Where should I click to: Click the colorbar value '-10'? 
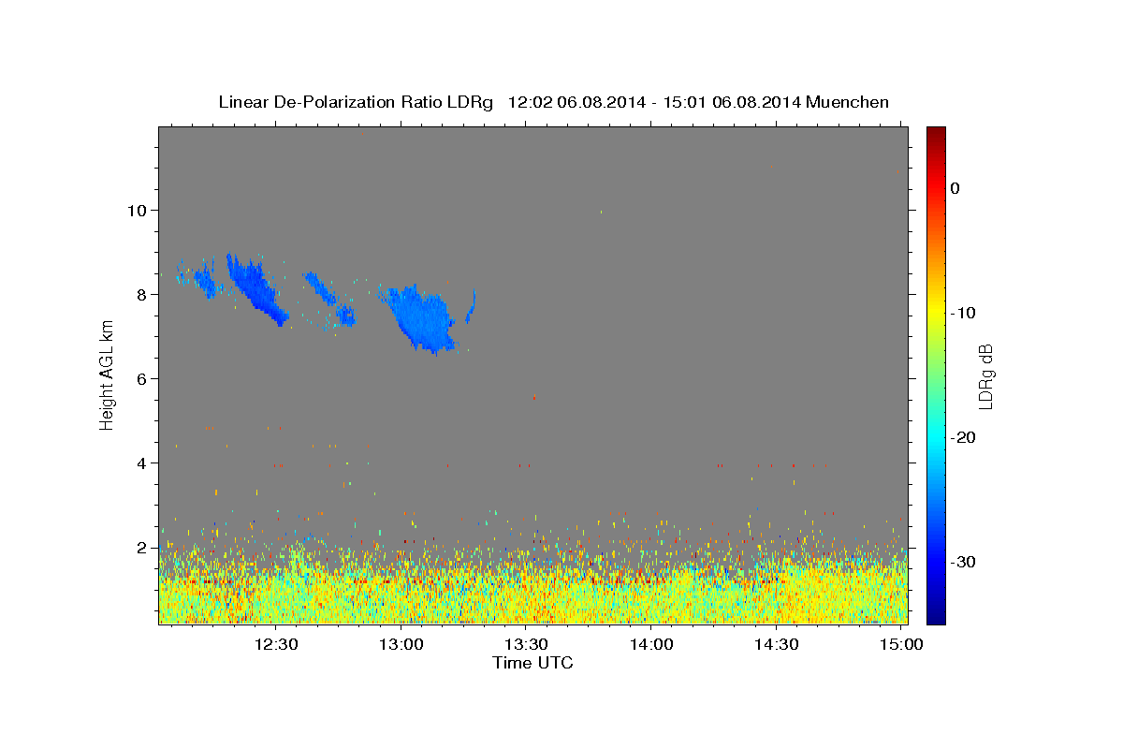(x=965, y=313)
